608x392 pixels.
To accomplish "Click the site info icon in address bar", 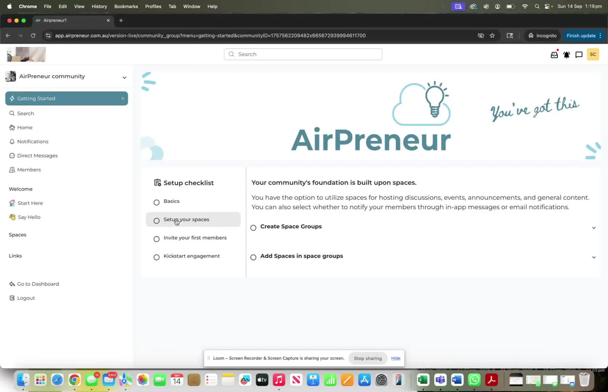I will [48, 36].
